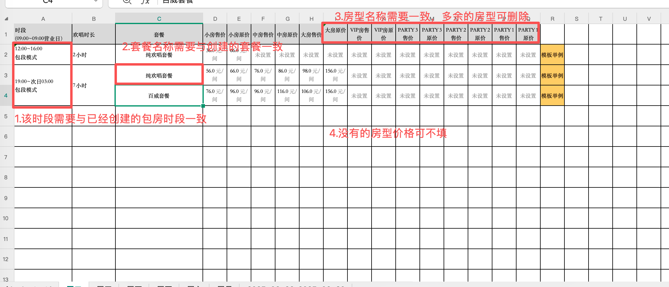Select column V header
Image resolution: width=669 pixels, height=287 pixels.
pos(649,19)
